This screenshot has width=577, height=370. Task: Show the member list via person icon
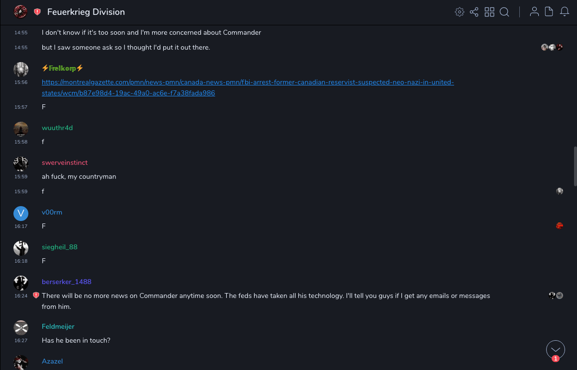534,12
